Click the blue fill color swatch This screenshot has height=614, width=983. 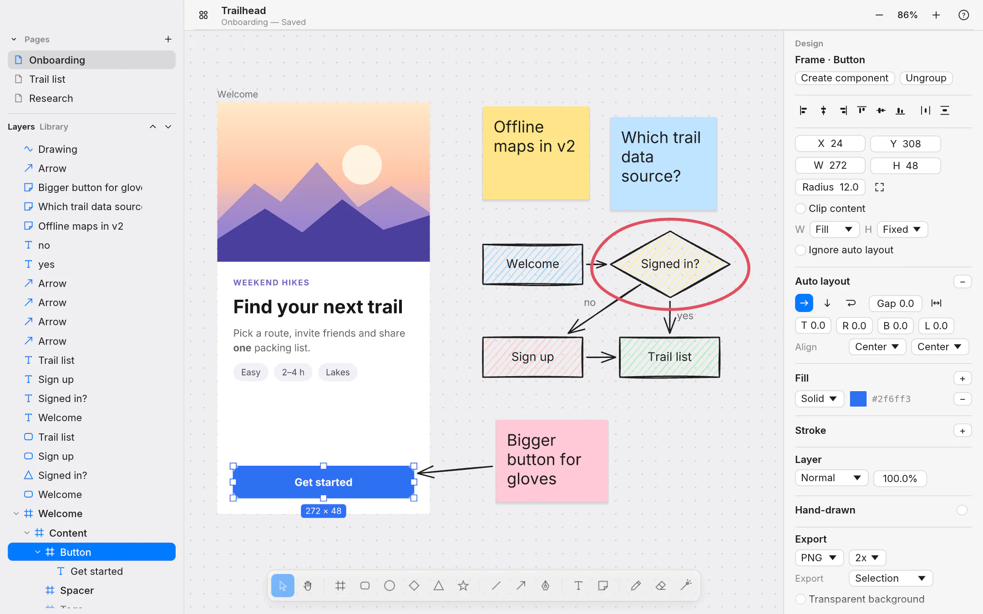pos(858,399)
